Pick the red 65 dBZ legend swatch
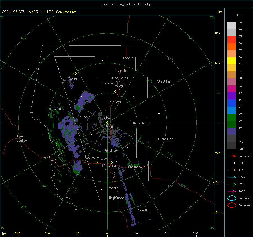This screenshot has width=253, height=237. (x=232, y=39)
